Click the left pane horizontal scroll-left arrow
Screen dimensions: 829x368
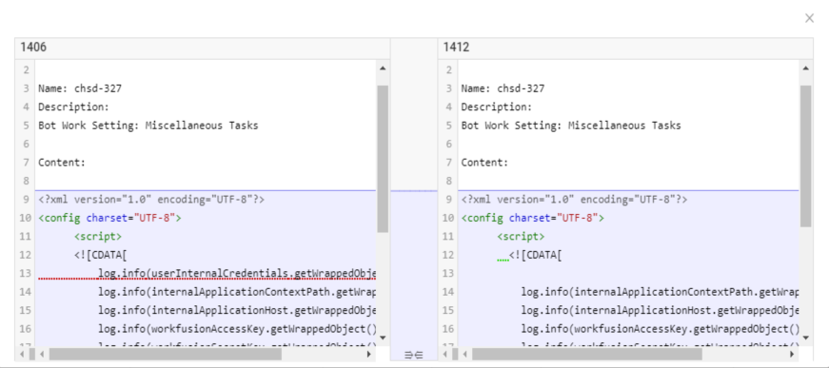(42, 354)
